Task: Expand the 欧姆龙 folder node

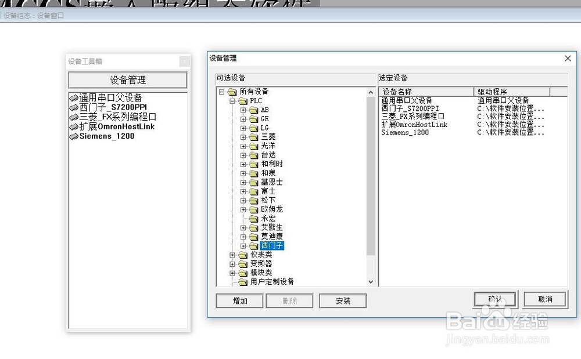Action: click(x=243, y=209)
